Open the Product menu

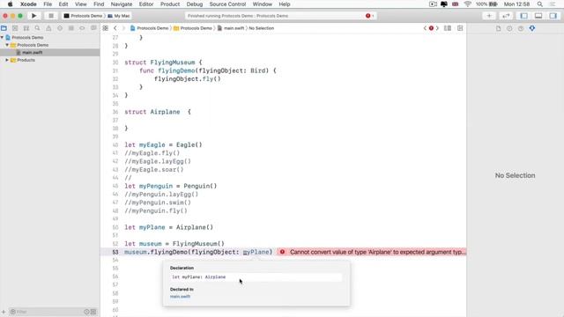(170, 4)
